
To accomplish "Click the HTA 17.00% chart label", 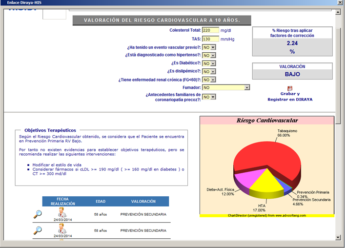I will pyautogui.click(x=259, y=208).
